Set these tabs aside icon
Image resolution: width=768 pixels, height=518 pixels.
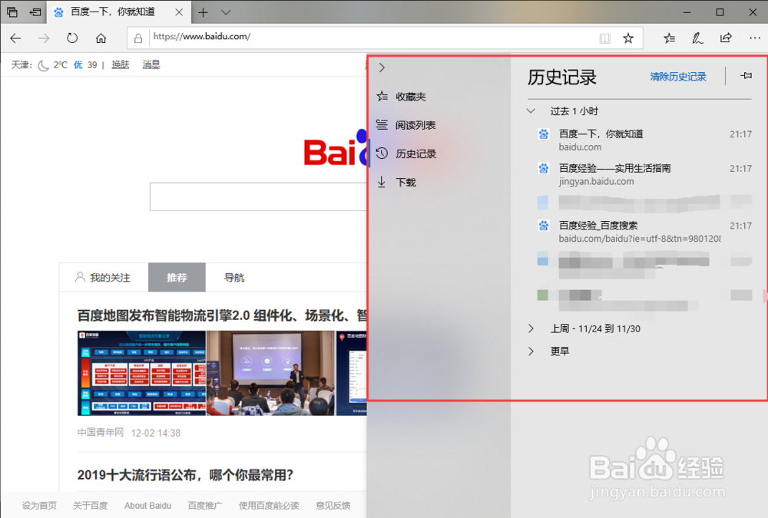pyautogui.click(x=35, y=12)
